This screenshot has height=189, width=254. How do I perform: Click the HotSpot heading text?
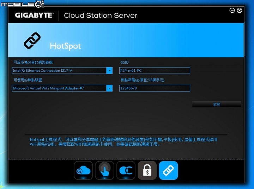pos(66,46)
